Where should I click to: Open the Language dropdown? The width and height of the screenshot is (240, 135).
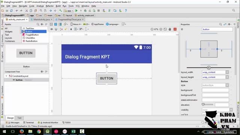coord(112,24)
